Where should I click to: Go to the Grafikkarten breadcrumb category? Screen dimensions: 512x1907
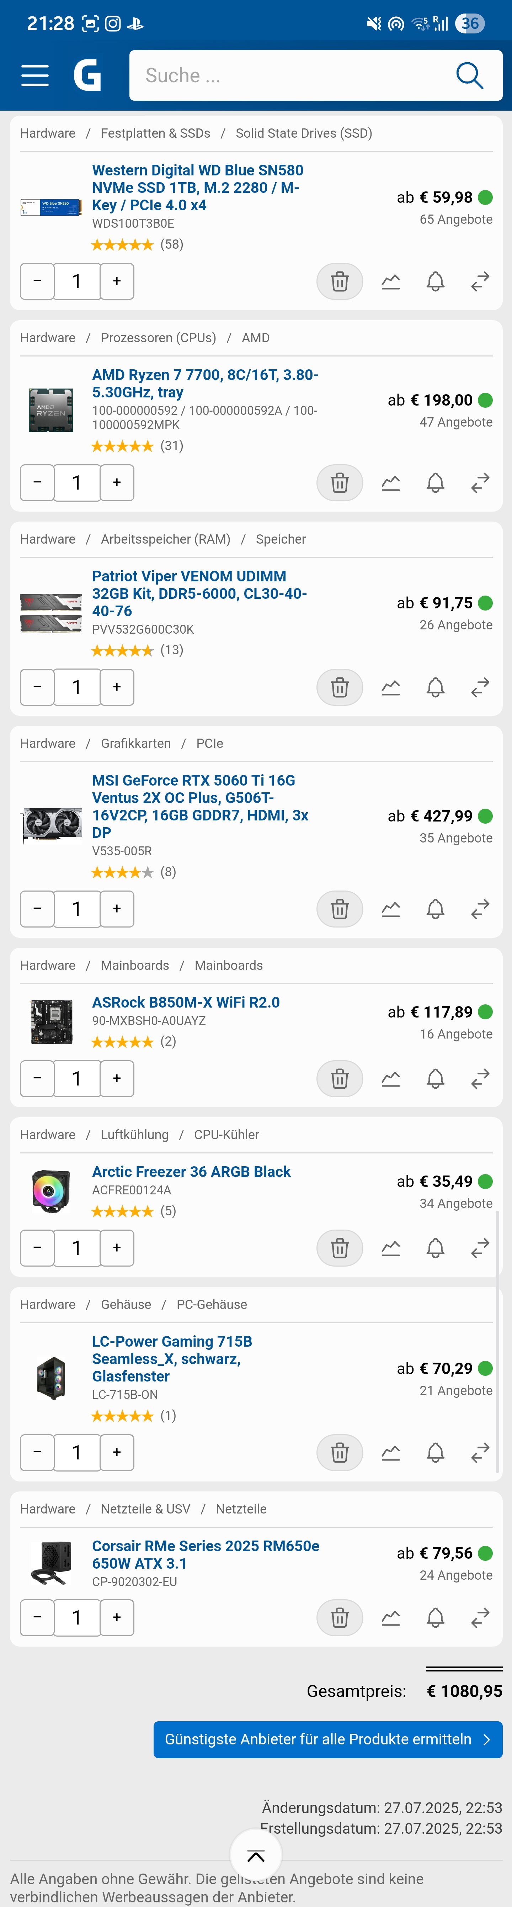pos(135,743)
